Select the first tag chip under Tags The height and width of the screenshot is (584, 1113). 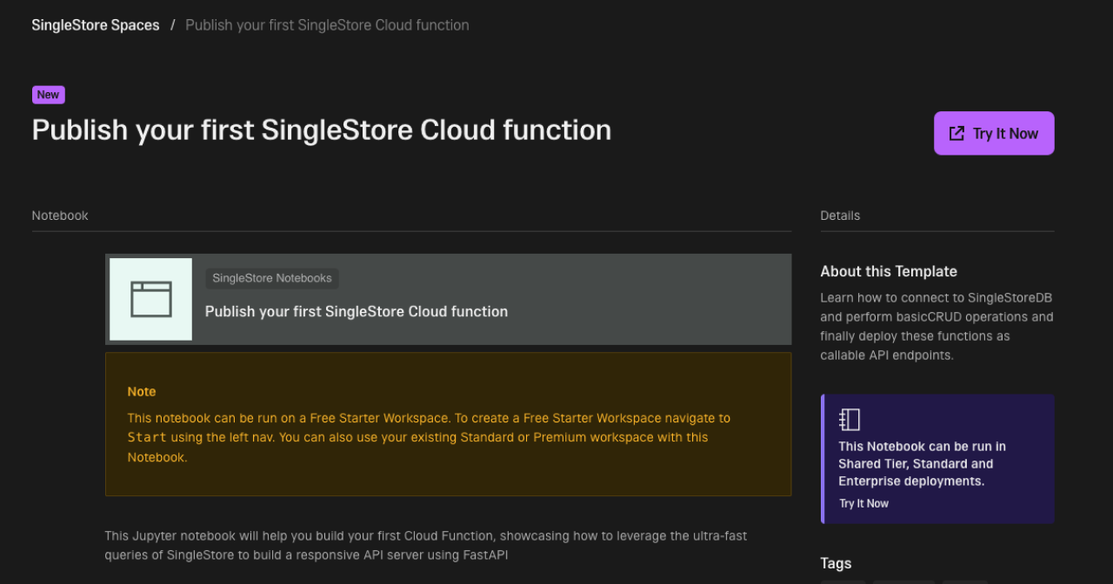tap(843, 581)
